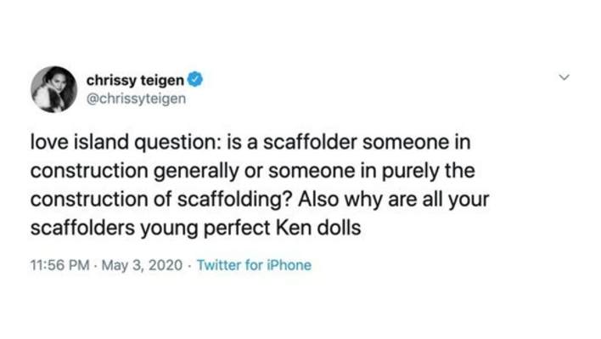The image size is (601, 339).
Task: Click the word 'scaffolding?' in the tweet
Action: point(235,200)
